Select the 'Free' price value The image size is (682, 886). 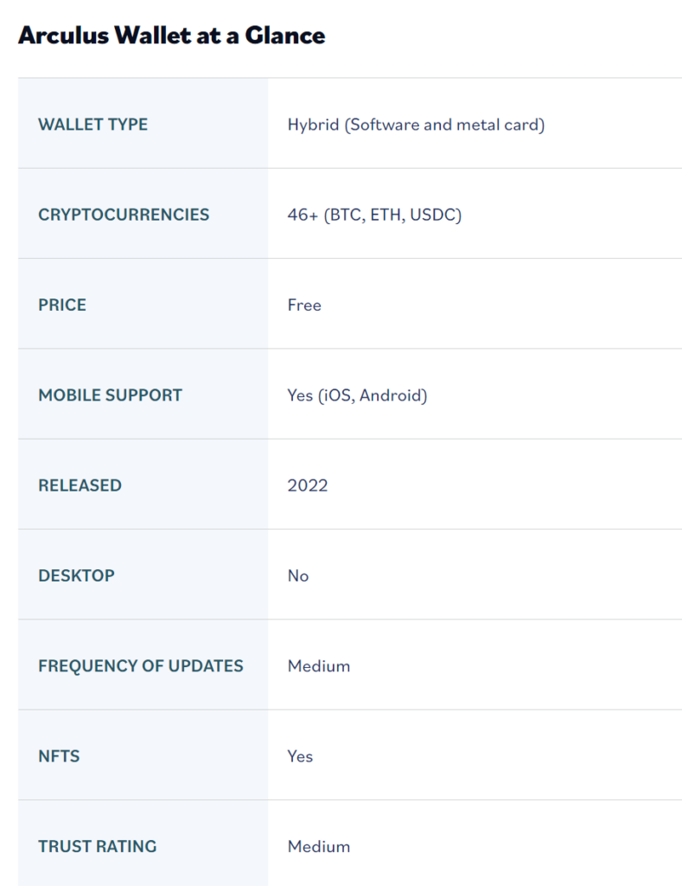(x=304, y=305)
